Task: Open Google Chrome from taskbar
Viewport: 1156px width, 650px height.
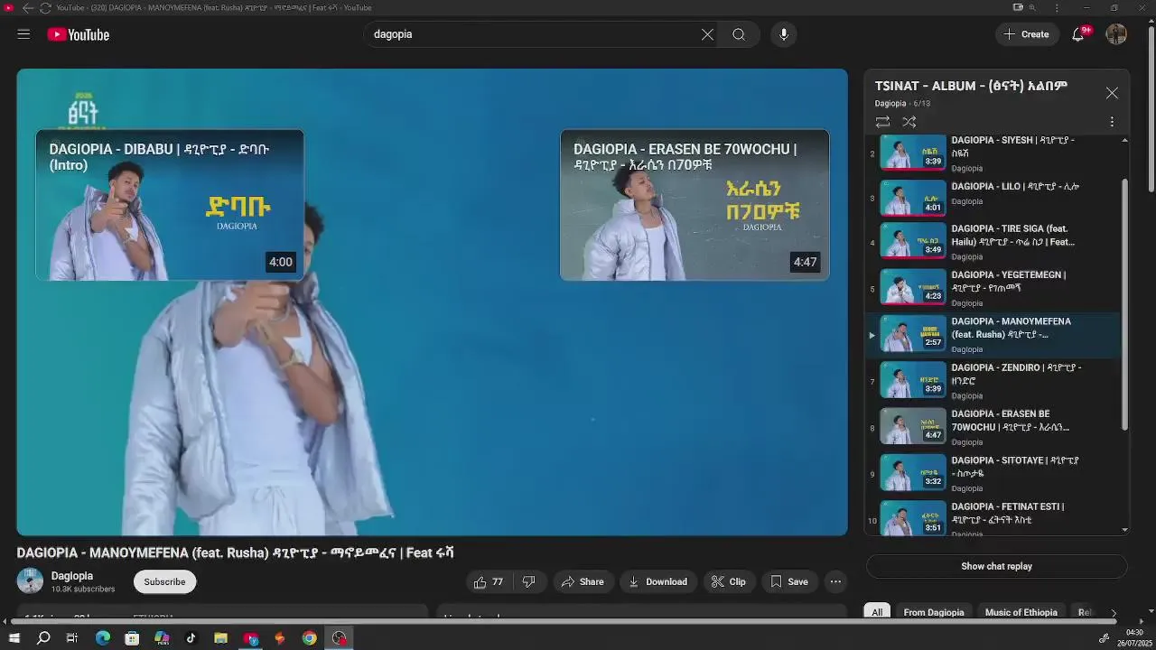Action: [x=309, y=638]
